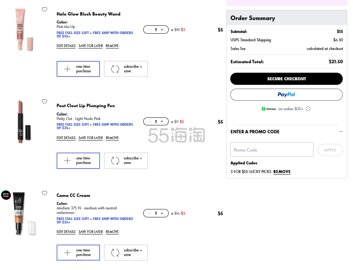Favorite Halo Glow Blush Beauty Wand via its heart icon
Screen dimensions: 353x270
coord(44,10)
